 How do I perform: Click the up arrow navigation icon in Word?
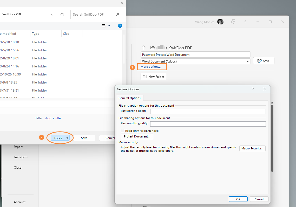144,48
